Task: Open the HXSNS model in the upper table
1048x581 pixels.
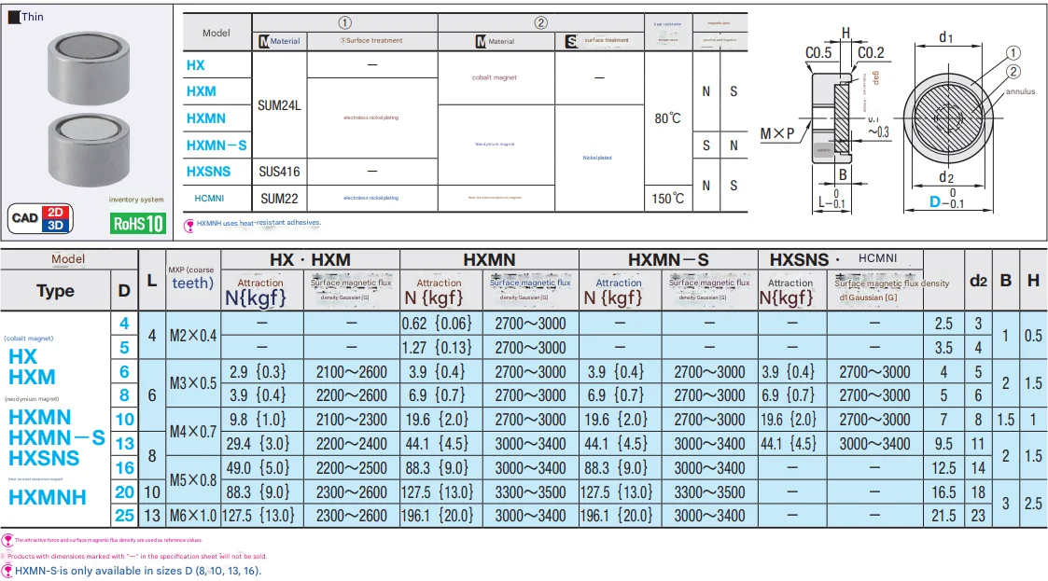Action: (210, 172)
